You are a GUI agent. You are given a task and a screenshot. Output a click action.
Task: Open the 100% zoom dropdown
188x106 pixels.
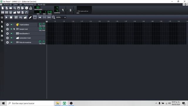click(x=61, y=17)
